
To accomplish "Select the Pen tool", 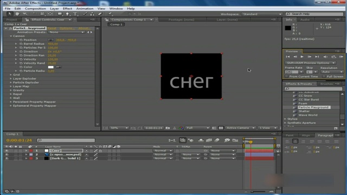I will 68,14.
